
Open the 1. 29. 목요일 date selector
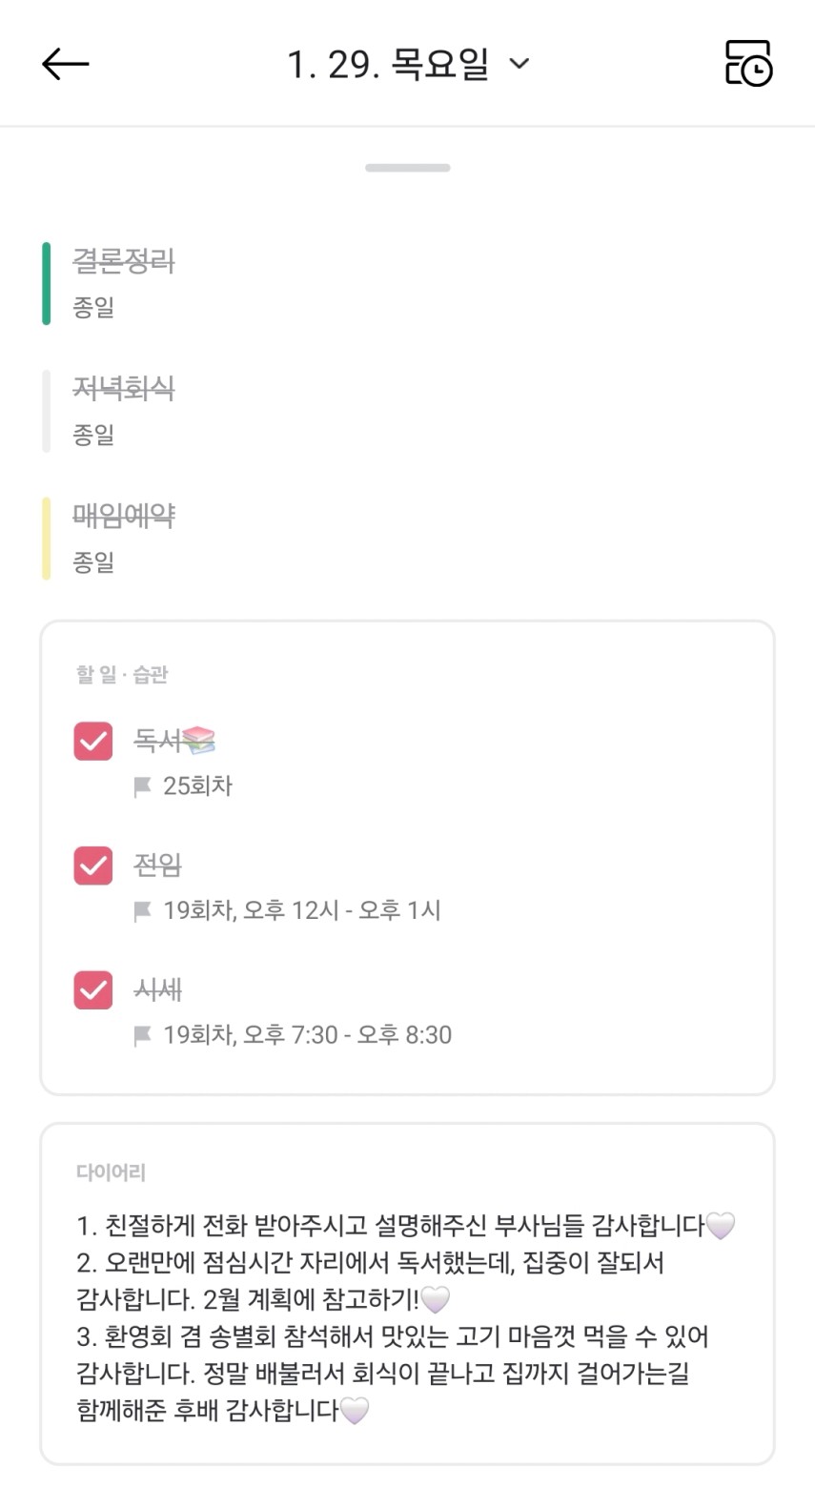[x=388, y=65]
